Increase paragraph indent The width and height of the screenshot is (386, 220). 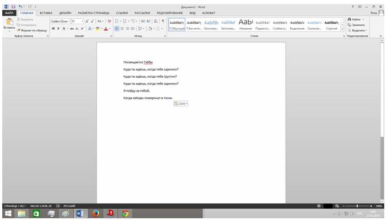coord(148,22)
